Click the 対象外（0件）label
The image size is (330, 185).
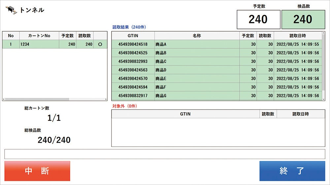125,106
